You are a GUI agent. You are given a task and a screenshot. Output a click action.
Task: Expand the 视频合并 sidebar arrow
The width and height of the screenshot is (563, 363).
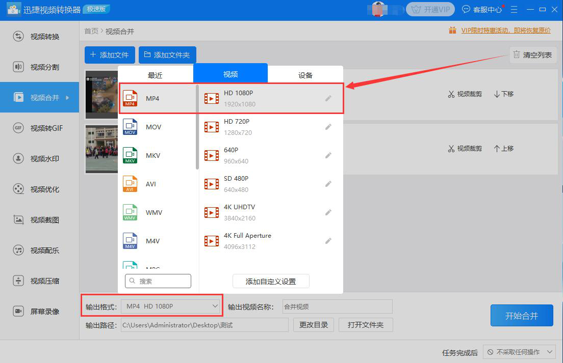(67, 97)
